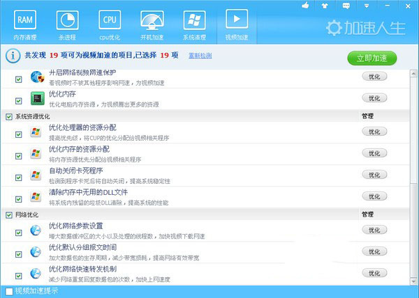Toggle the 网络优化 group checkbox
Screen dimensions: 419x298
pyautogui.click(x=9, y=215)
